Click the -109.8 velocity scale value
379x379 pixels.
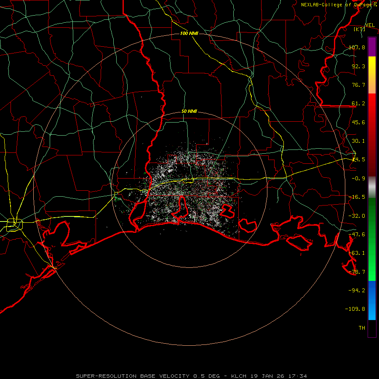tap(355, 309)
